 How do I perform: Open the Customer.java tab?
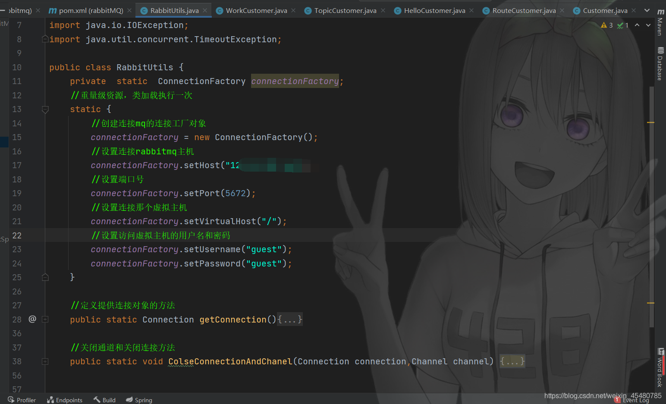[x=605, y=10]
